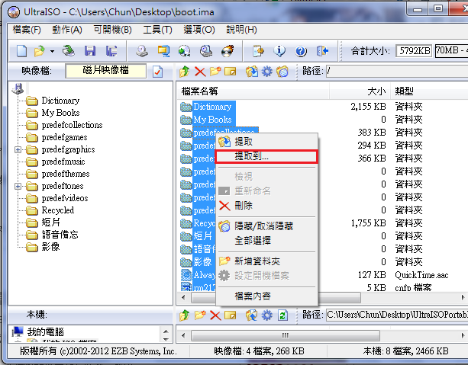Choose 刪除 in the context menu

(267, 206)
